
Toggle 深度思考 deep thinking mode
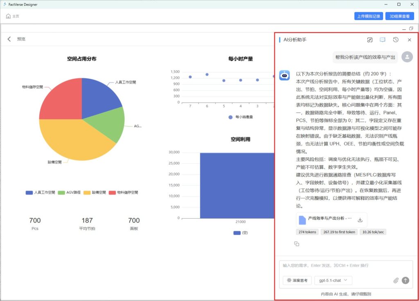point(297,281)
